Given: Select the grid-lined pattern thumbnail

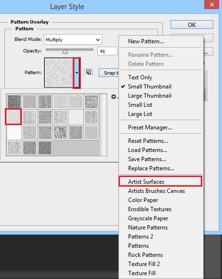Looking at the screenshot, I should (29, 117).
